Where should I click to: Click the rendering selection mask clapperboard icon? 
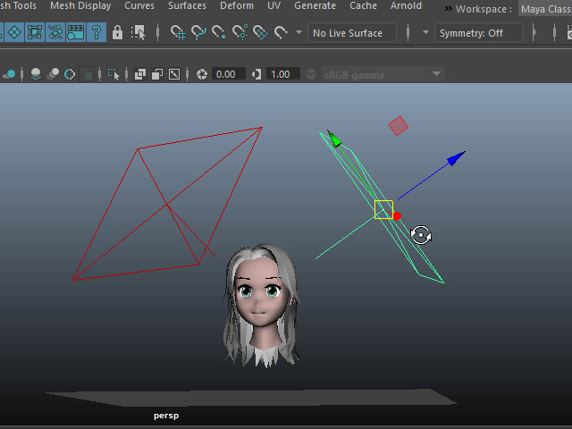pyautogui.click(x=76, y=33)
